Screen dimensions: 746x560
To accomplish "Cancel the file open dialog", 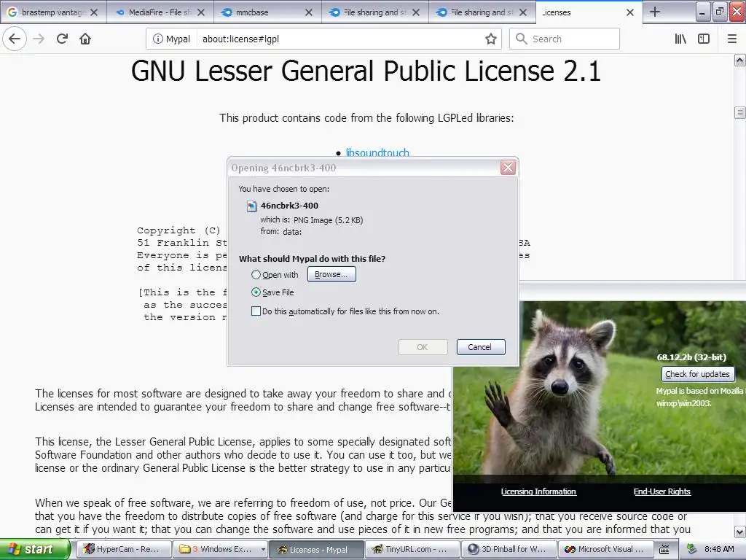I will tap(481, 347).
